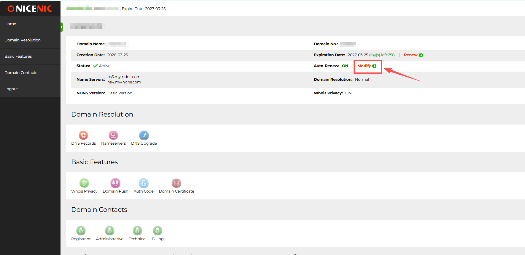Click the Whois Privacy ON value
Screen dimensions: 525x255
coord(348,93)
